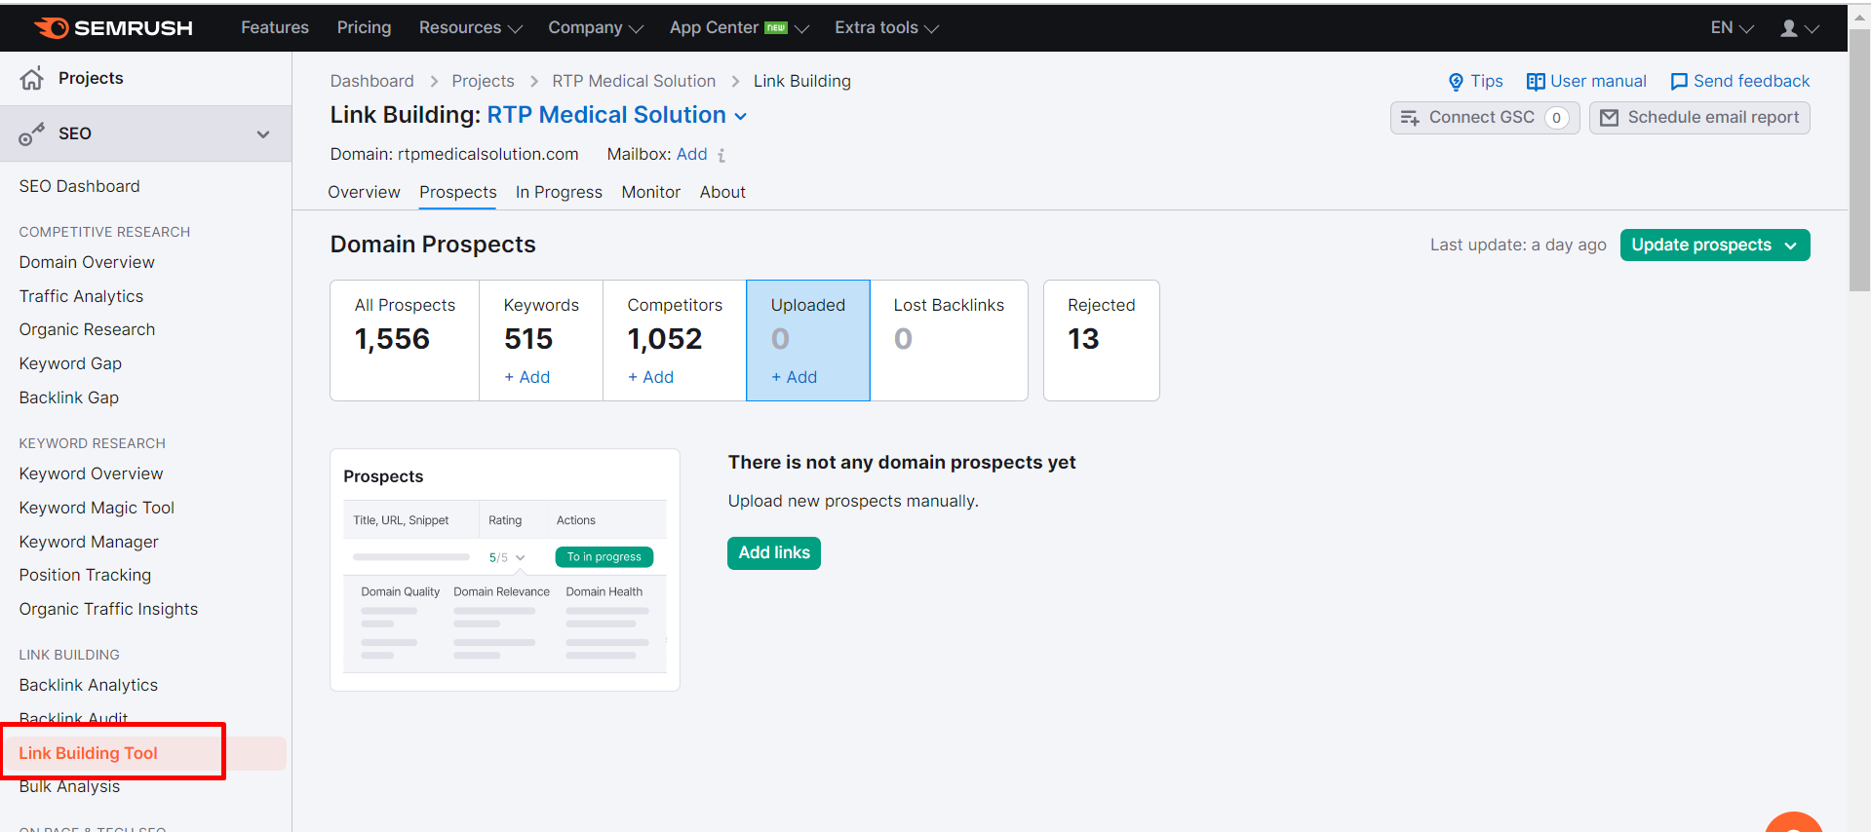Open Position Tracking in sidebar
The height and width of the screenshot is (832, 1871).
click(x=85, y=576)
